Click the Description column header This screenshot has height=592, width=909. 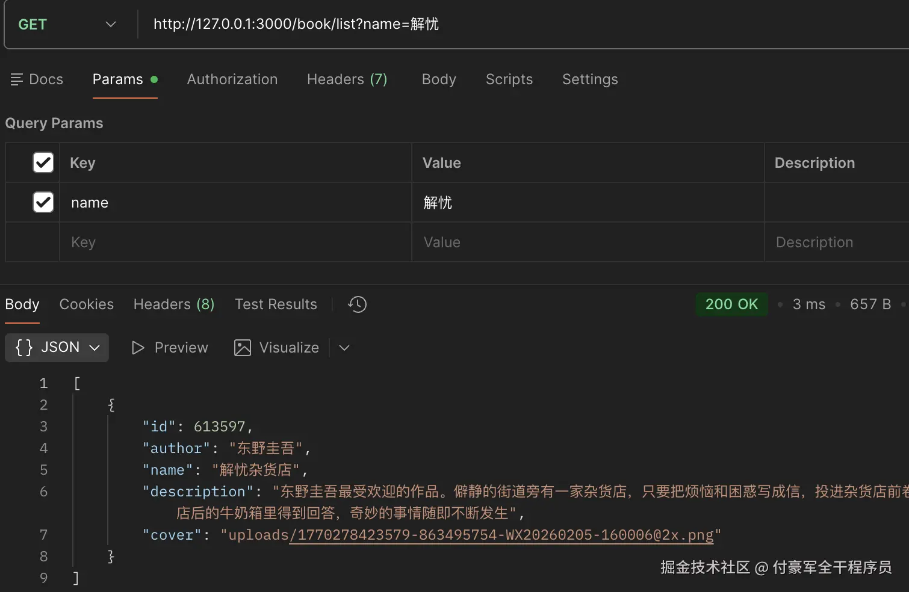(x=814, y=163)
